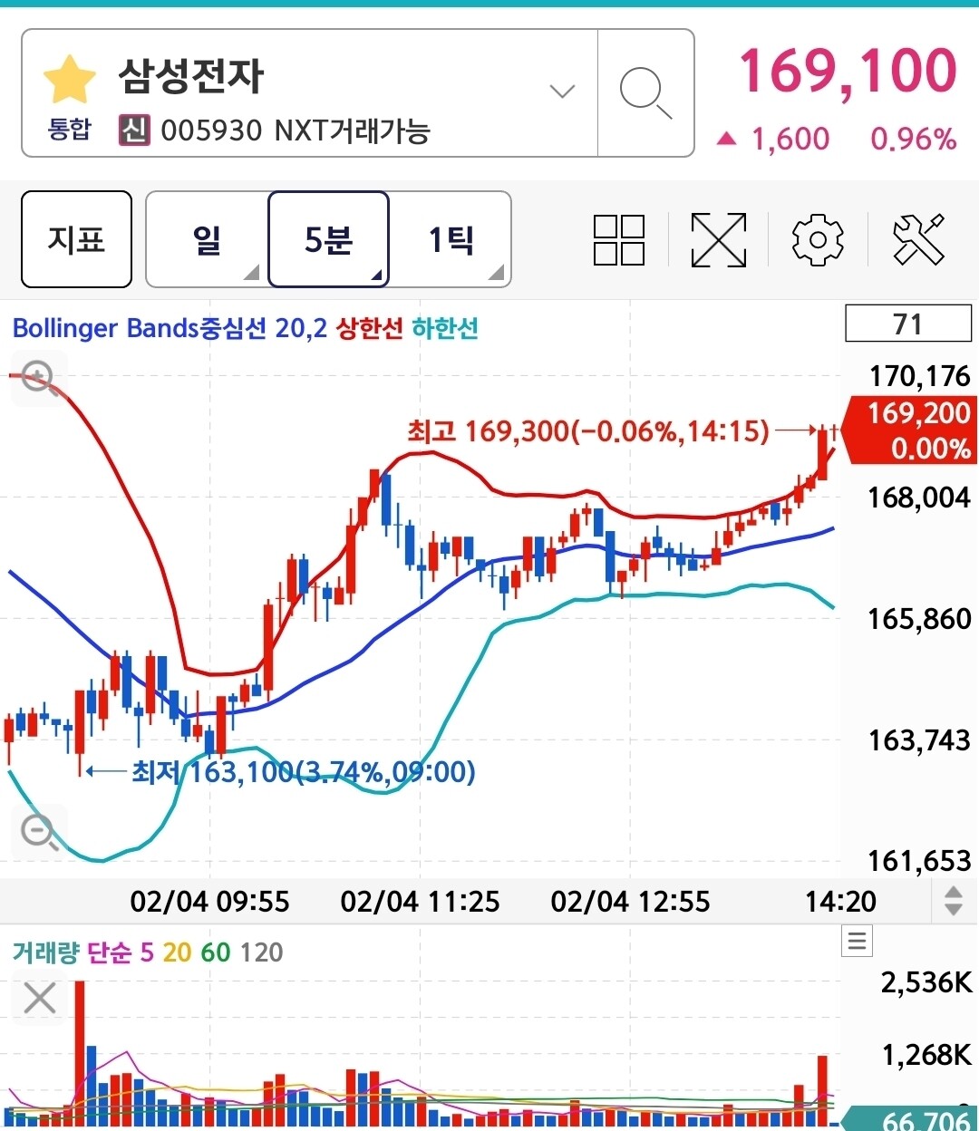Open the drawing tools wrench icon
This screenshot has height=1131, width=979.
(918, 240)
